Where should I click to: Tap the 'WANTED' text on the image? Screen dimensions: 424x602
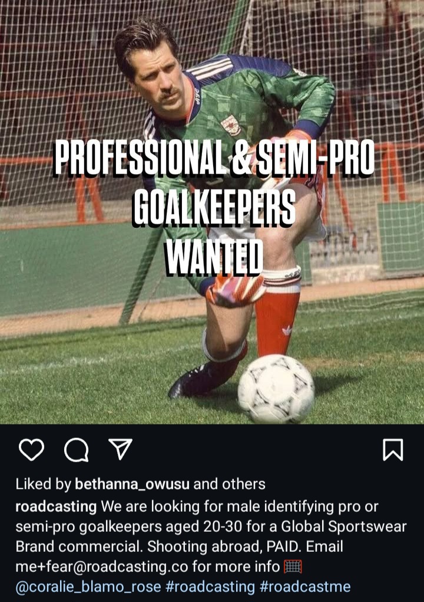coord(214,257)
